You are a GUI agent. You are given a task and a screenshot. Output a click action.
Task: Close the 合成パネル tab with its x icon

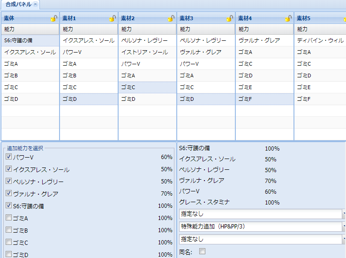(35, 4)
